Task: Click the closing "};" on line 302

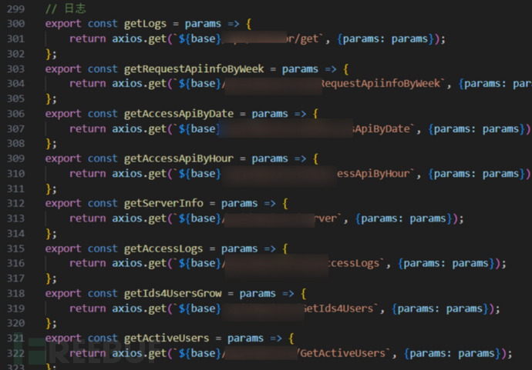Action: pyautogui.click(x=51, y=54)
